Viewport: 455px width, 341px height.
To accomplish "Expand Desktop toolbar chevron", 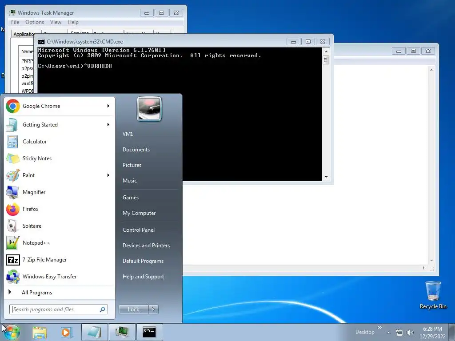I will point(379,328).
